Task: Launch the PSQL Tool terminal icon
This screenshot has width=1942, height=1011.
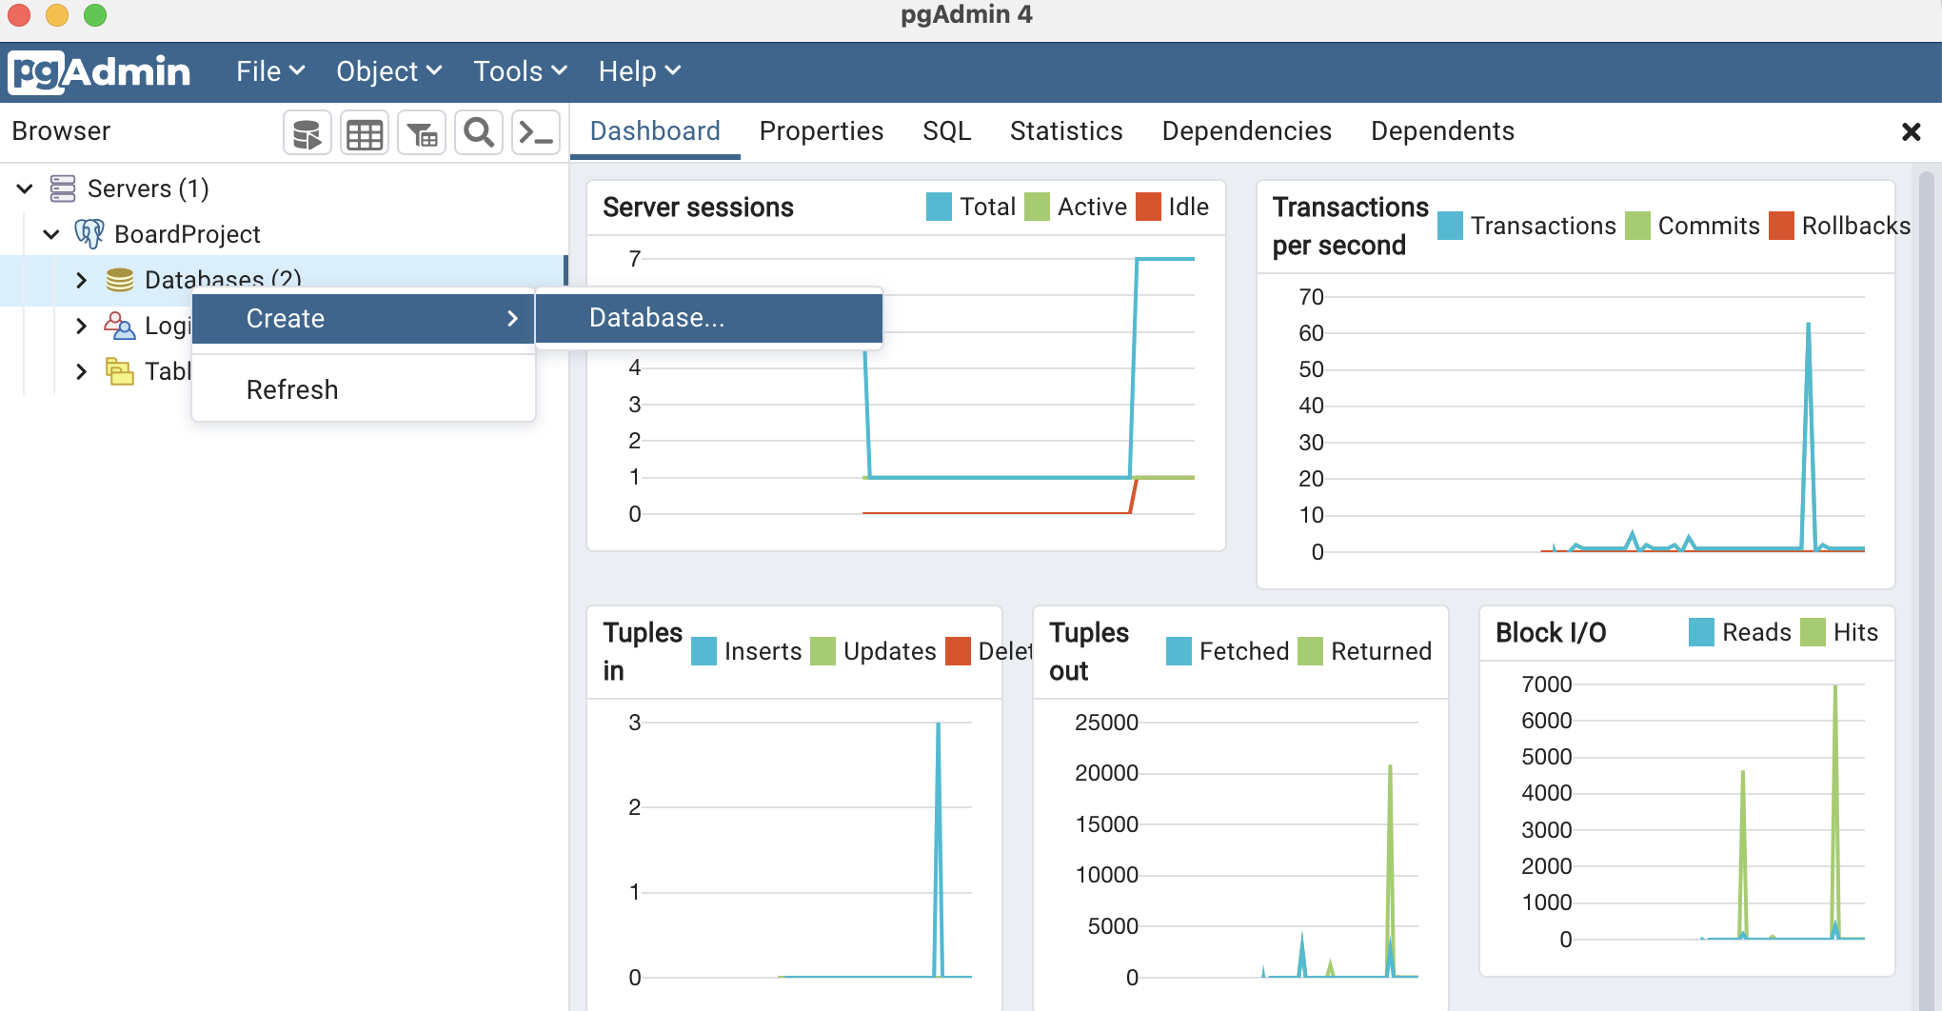Action: [536, 133]
